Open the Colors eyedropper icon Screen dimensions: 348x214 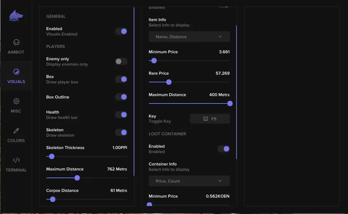pyautogui.click(x=16, y=131)
